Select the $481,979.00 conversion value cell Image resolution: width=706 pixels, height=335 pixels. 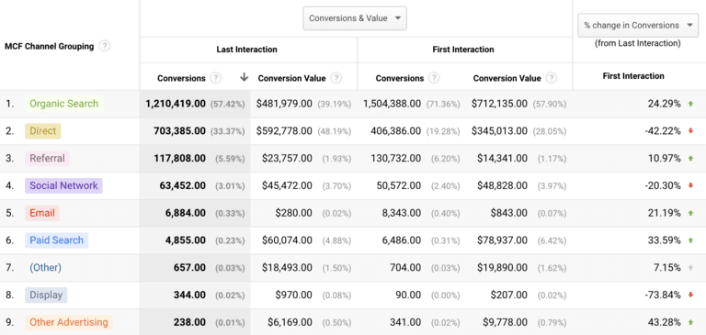(x=284, y=104)
